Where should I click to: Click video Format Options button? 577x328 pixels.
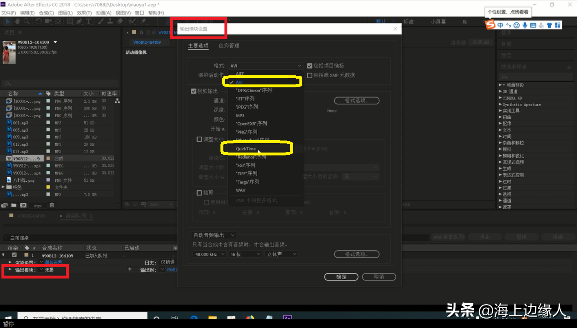pyautogui.click(x=357, y=100)
